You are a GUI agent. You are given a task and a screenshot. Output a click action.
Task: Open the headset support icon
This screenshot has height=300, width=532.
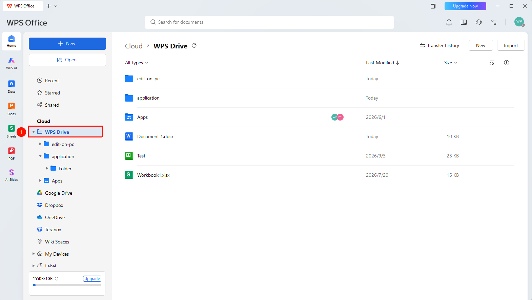479,22
